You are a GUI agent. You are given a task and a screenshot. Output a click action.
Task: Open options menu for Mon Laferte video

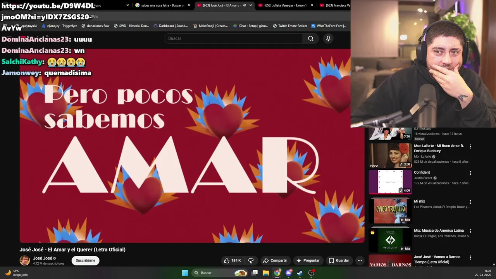click(470, 146)
